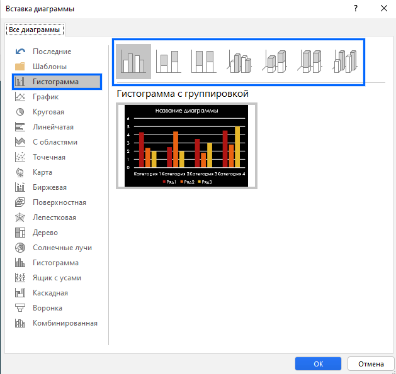396x374 pixels.
Task: Select the График line chart type
Action: pyautogui.click(x=45, y=97)
